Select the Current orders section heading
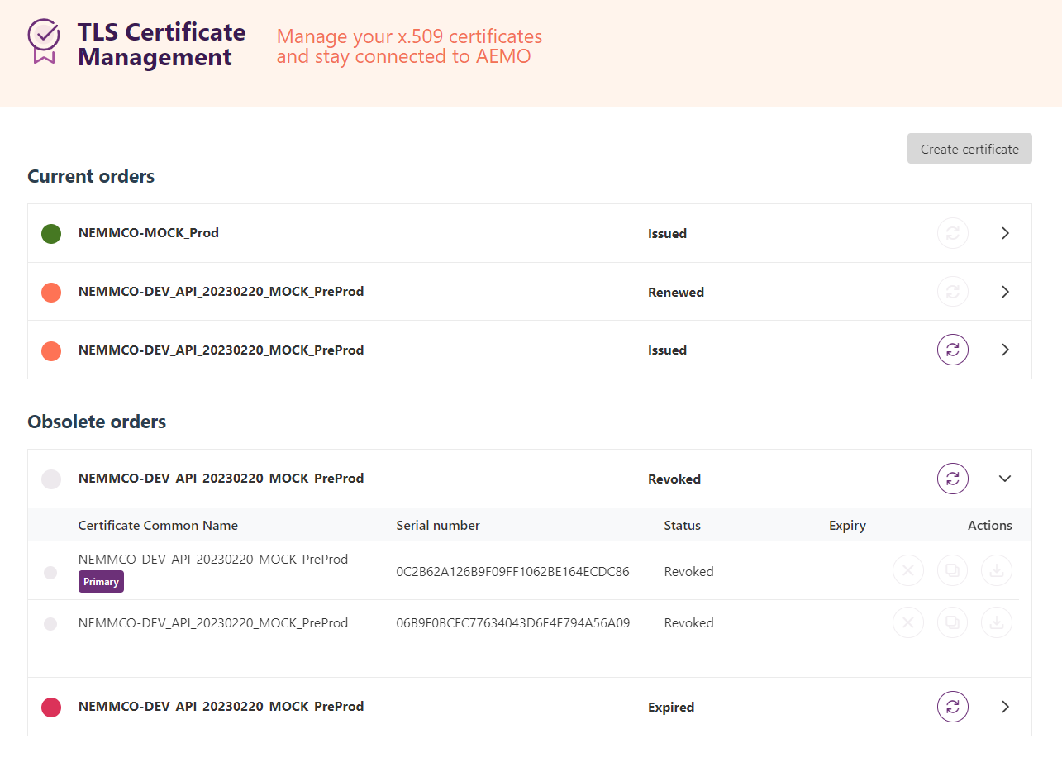 tap(91, 176)
